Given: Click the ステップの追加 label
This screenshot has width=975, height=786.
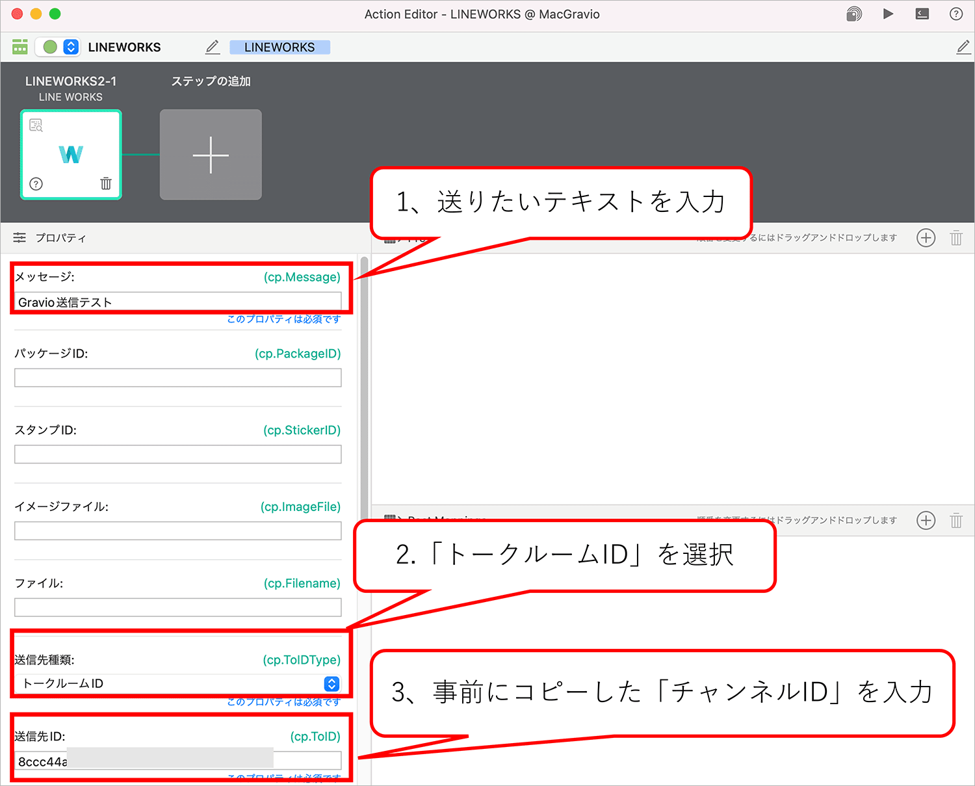Looking at the screenshot, I should [x=211, y=81].
